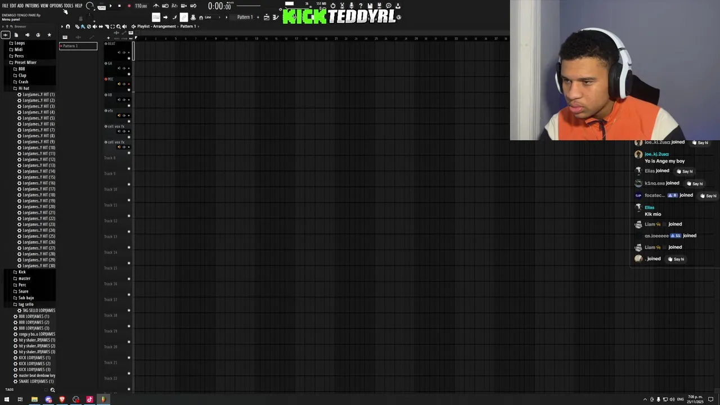Mute the GH track toggle
Viewport: 720px width, 405px height.
pyautogui.click(x=128, y=73)
